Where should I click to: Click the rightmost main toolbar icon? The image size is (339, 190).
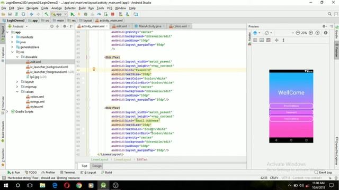(136, 14)
